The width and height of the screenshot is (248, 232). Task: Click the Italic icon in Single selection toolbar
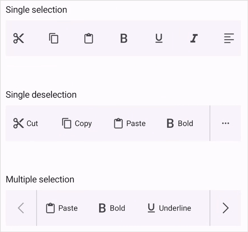[193, 38]
